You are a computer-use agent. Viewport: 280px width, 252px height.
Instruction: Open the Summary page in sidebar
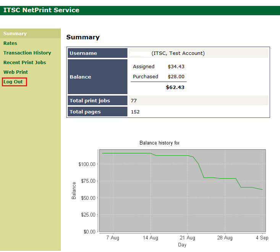pyautogui.click(x=15, y=34)
